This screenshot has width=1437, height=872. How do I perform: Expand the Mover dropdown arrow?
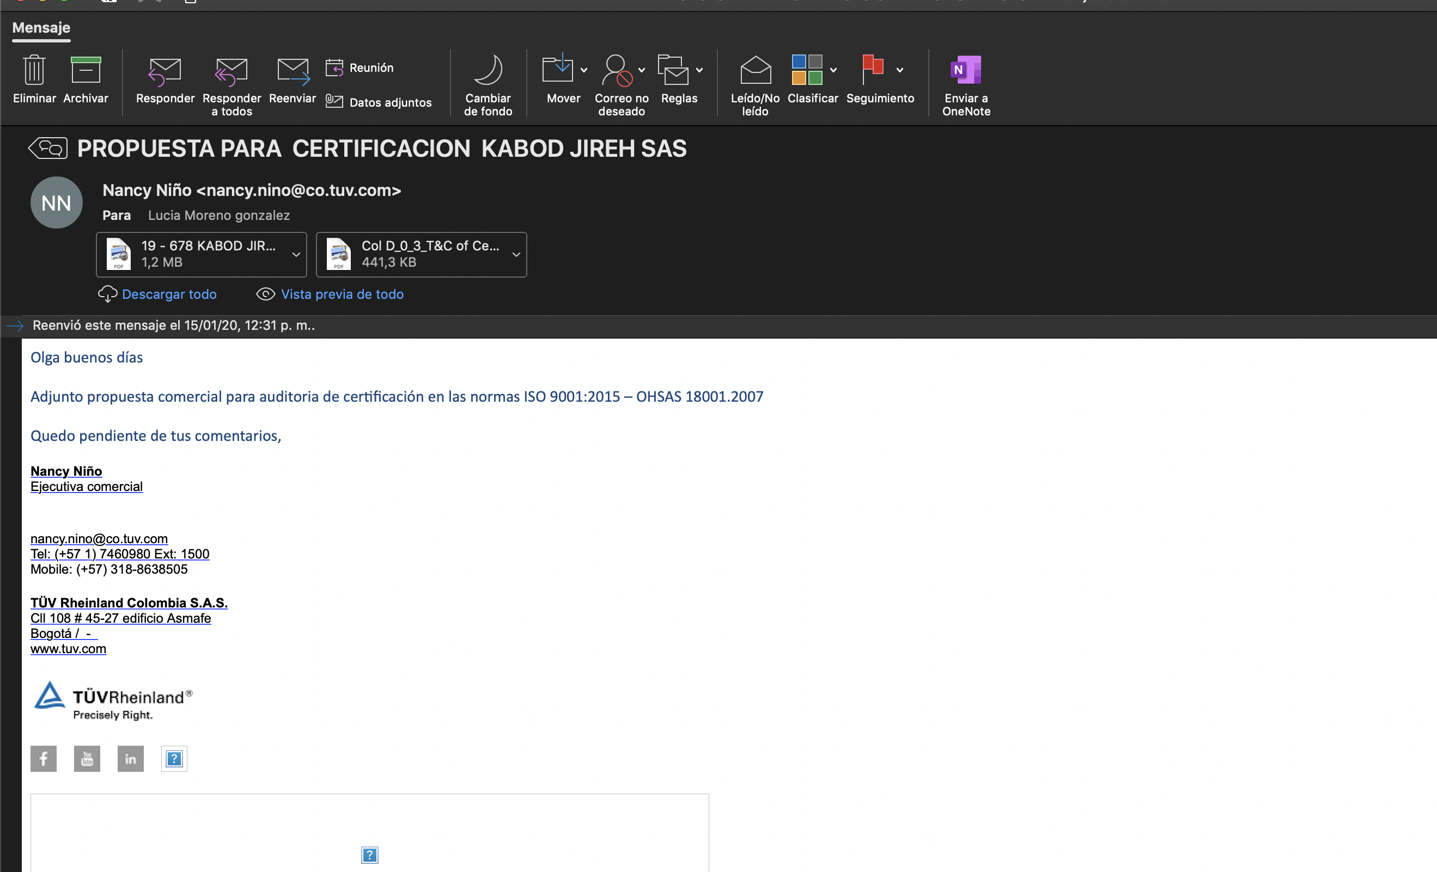584,71
